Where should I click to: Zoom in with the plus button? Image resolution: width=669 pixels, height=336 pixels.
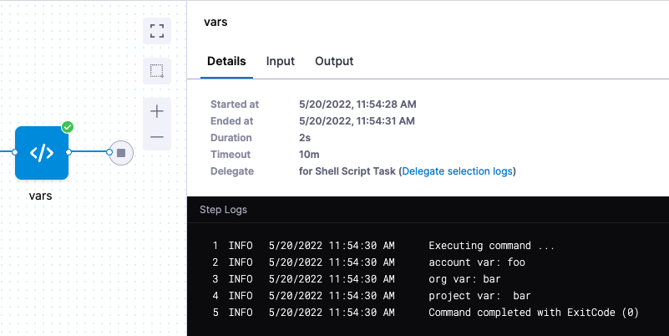coord(157,111)
